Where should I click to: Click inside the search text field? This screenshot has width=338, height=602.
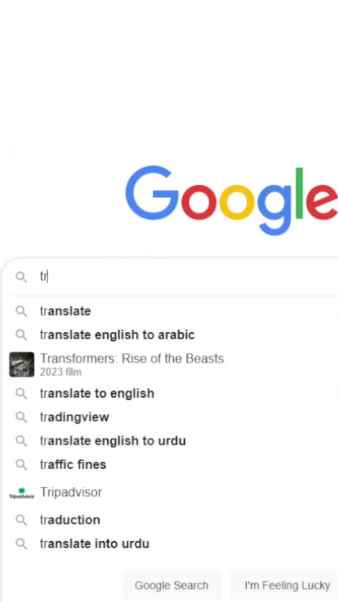(185, 277)
